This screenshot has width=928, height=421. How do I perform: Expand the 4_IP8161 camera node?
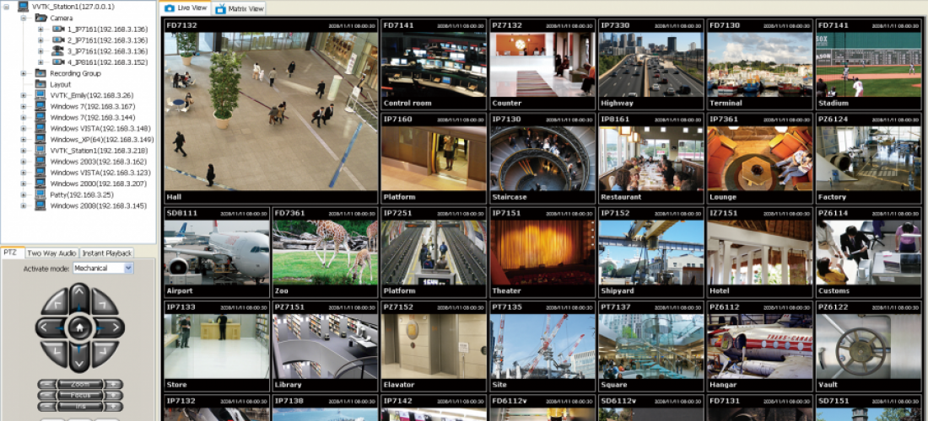click(40, 62)
